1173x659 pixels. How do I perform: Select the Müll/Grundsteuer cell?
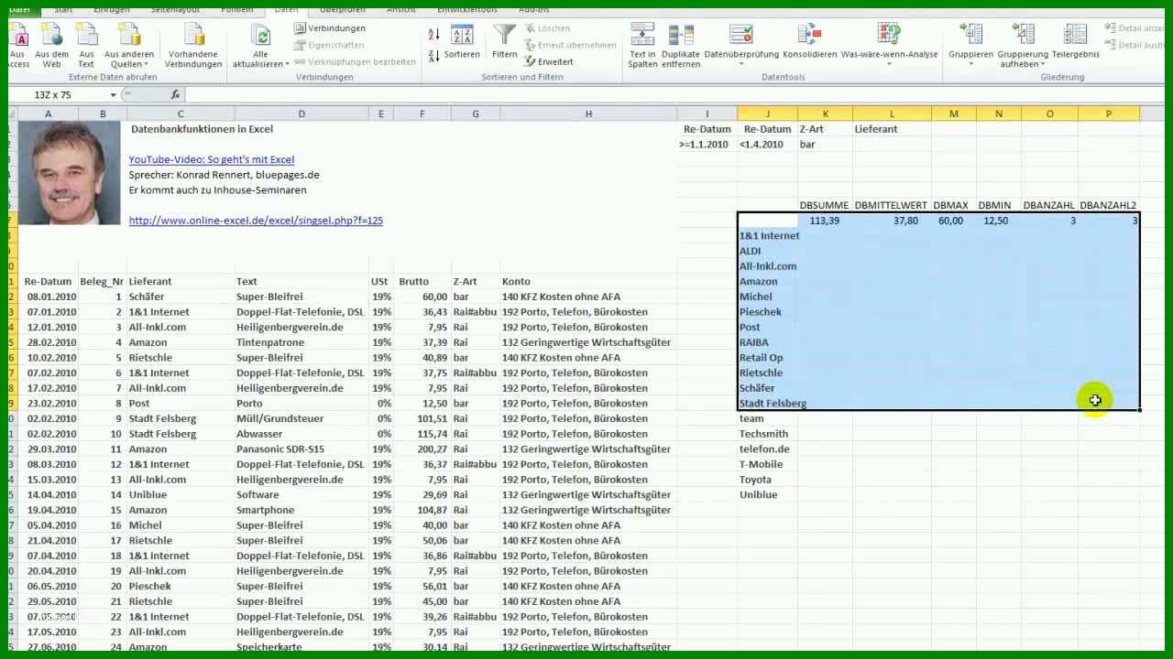pyautogui.click(x=301, y=418)
